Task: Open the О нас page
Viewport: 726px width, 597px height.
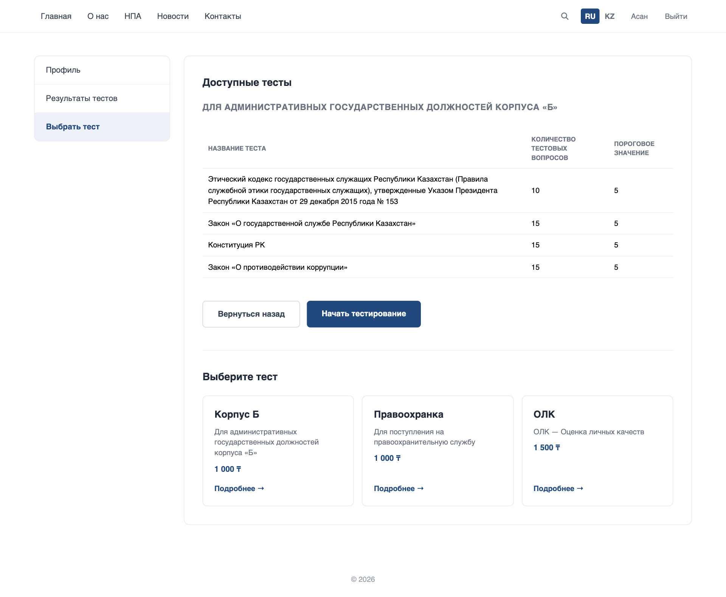Action: pyautogui.click(x=98, y=16)
